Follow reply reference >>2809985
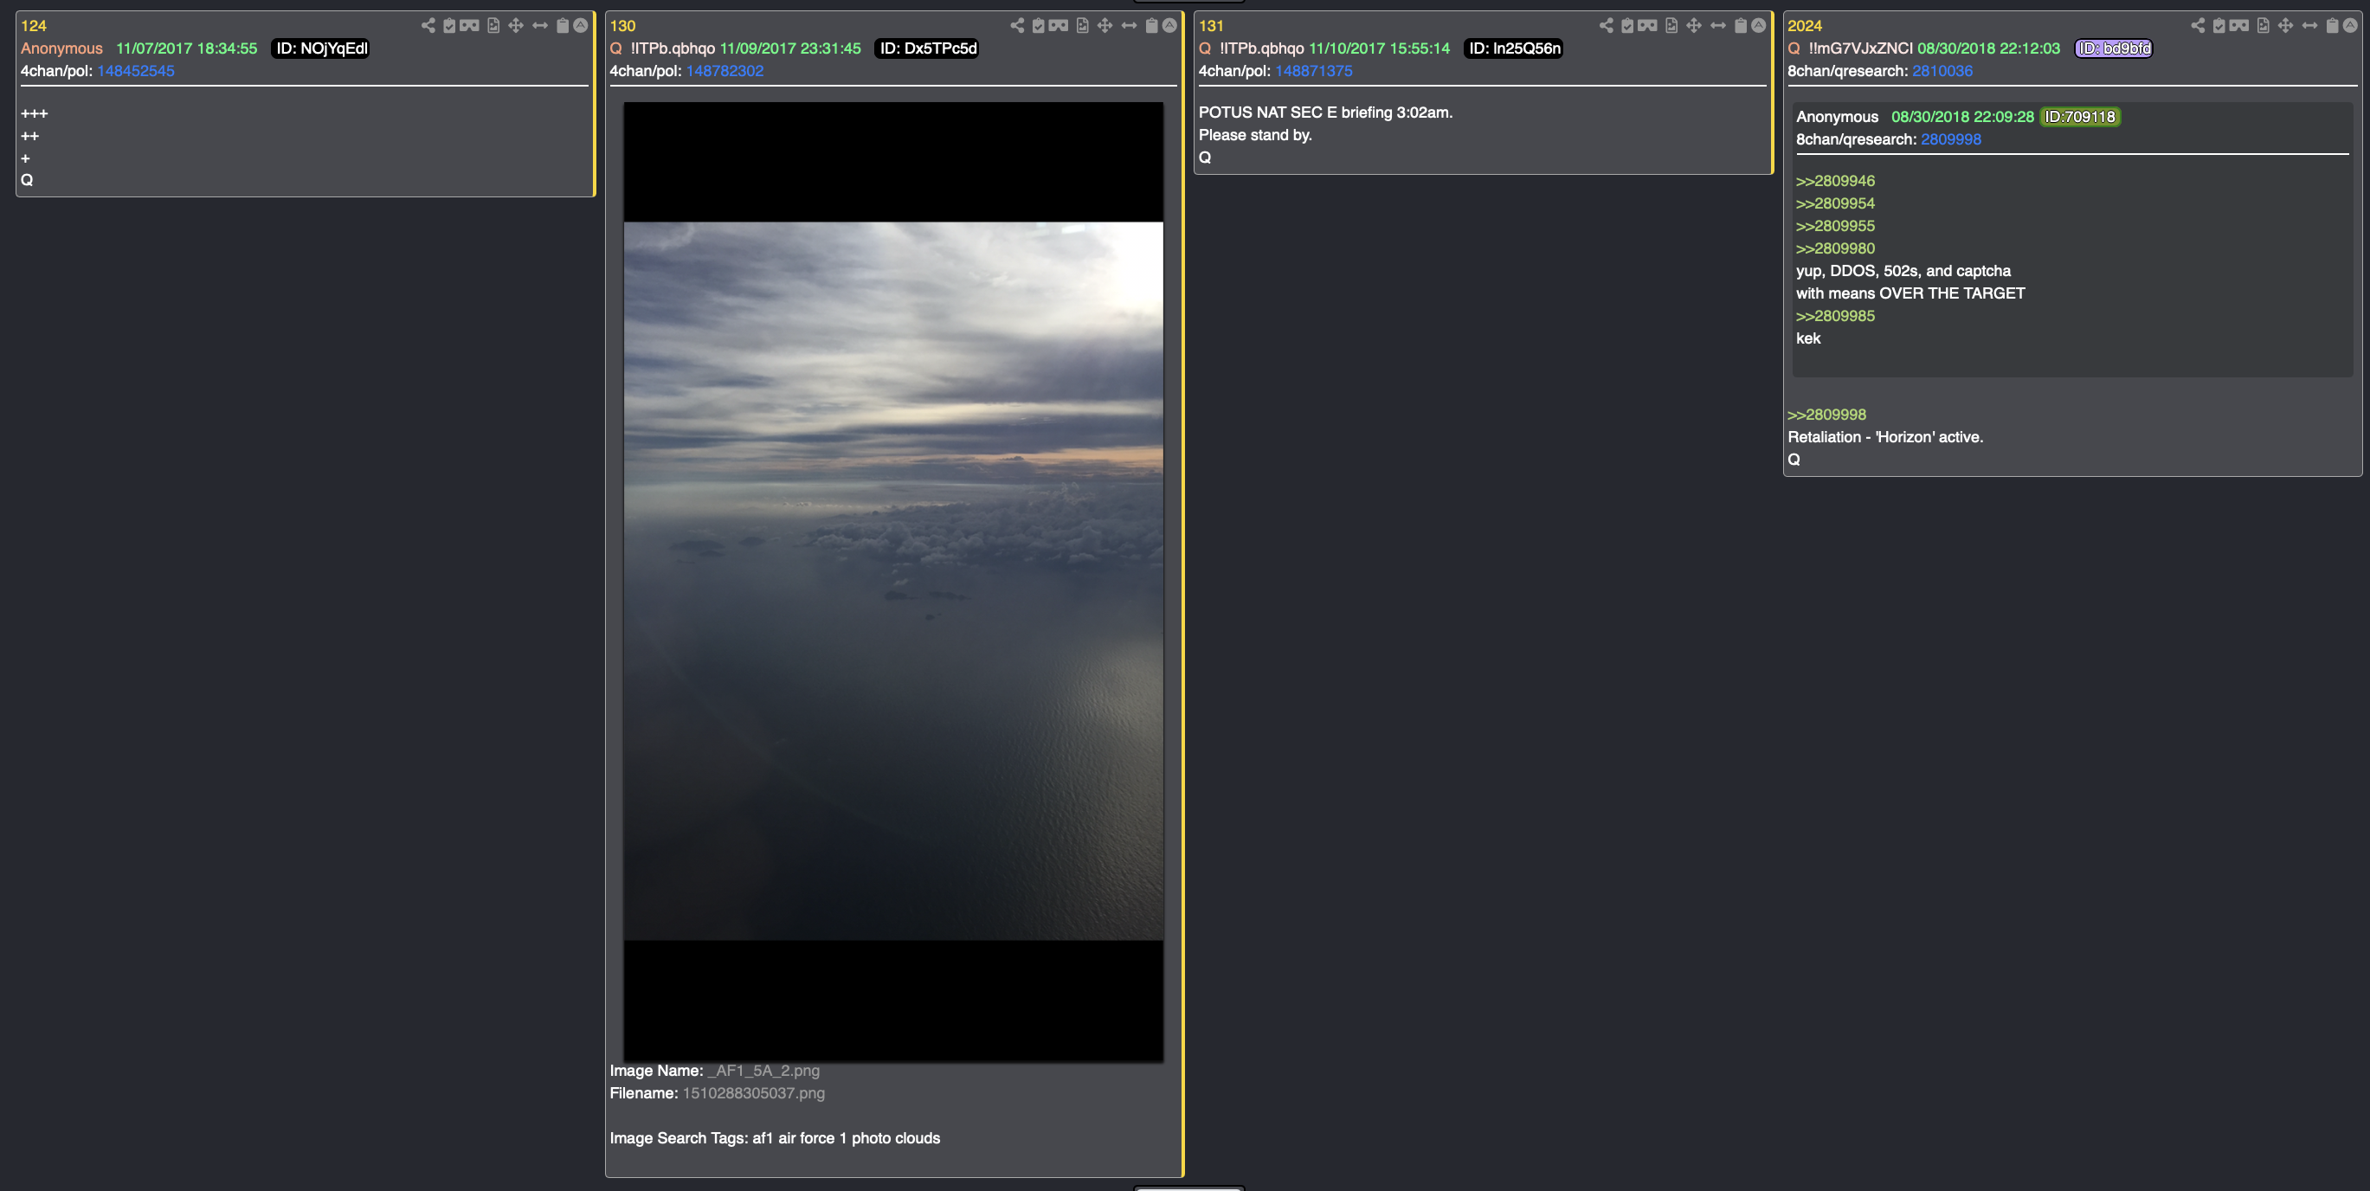The image size is (2370, 1191). 1834,317
